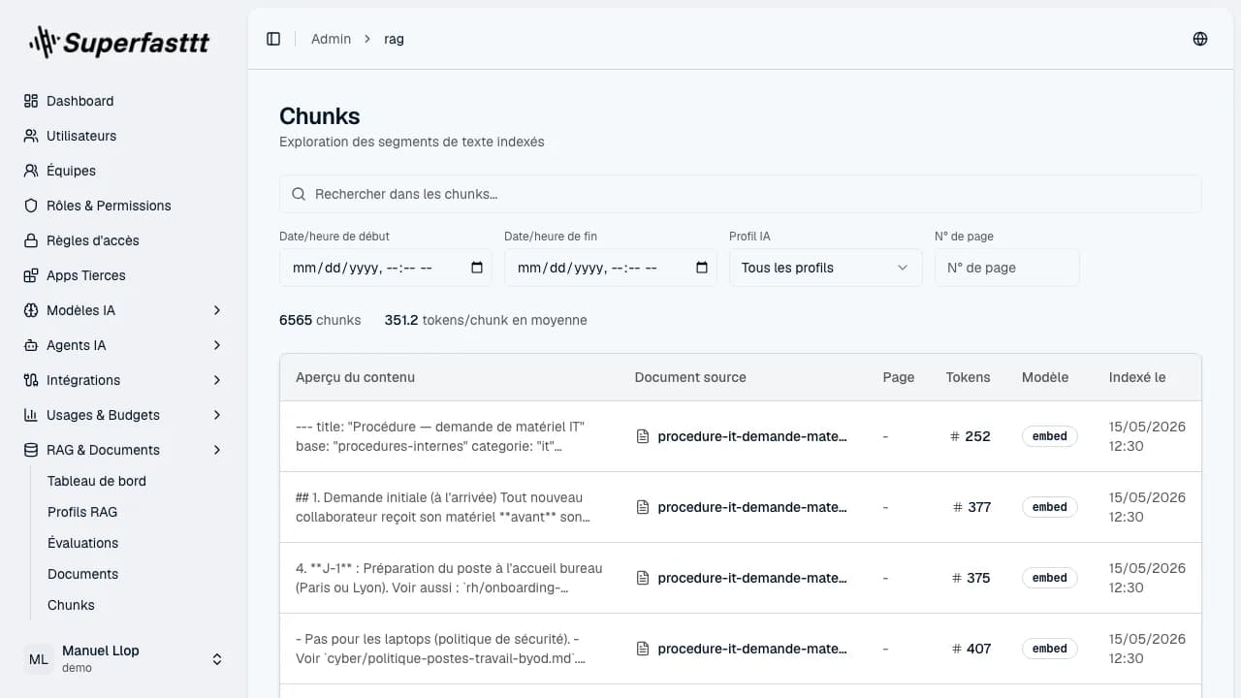Viewport: 1241px width, 698px height.
Task: Click embed badge in the 375 tokens row
Action: (x=1049, y=578)
